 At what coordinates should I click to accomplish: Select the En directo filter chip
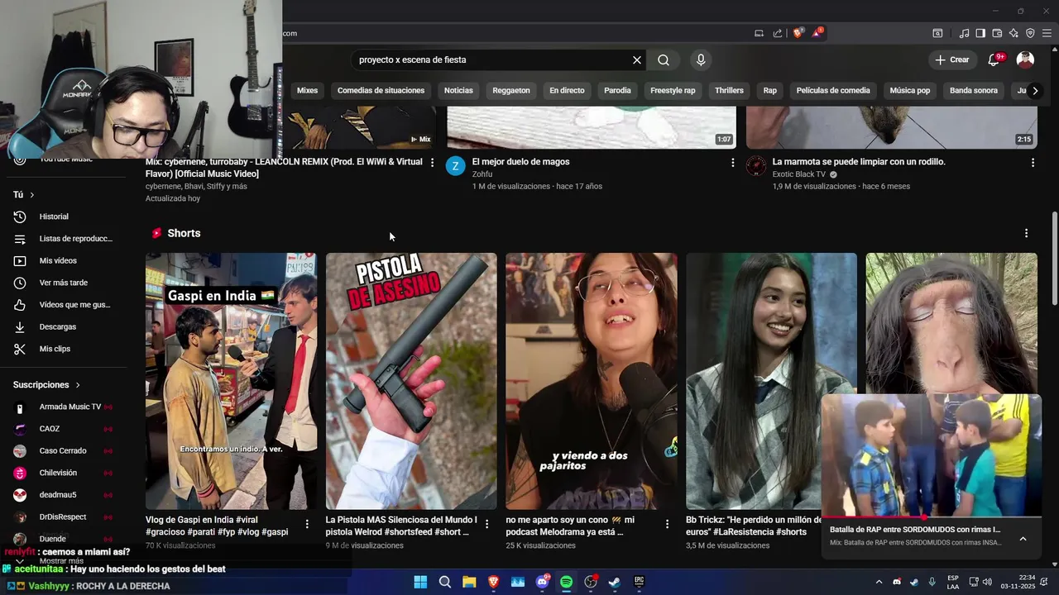click(x=567, y=90)
